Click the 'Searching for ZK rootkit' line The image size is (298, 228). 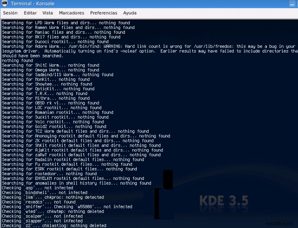(78, 141)
